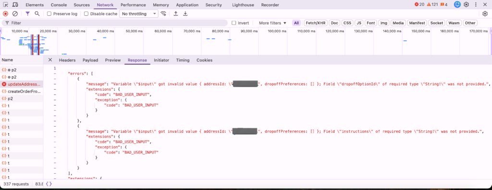The width and height of the screenshot is (492, 190).
Task: Open the Sources panel tab
Action: (82, 5)
